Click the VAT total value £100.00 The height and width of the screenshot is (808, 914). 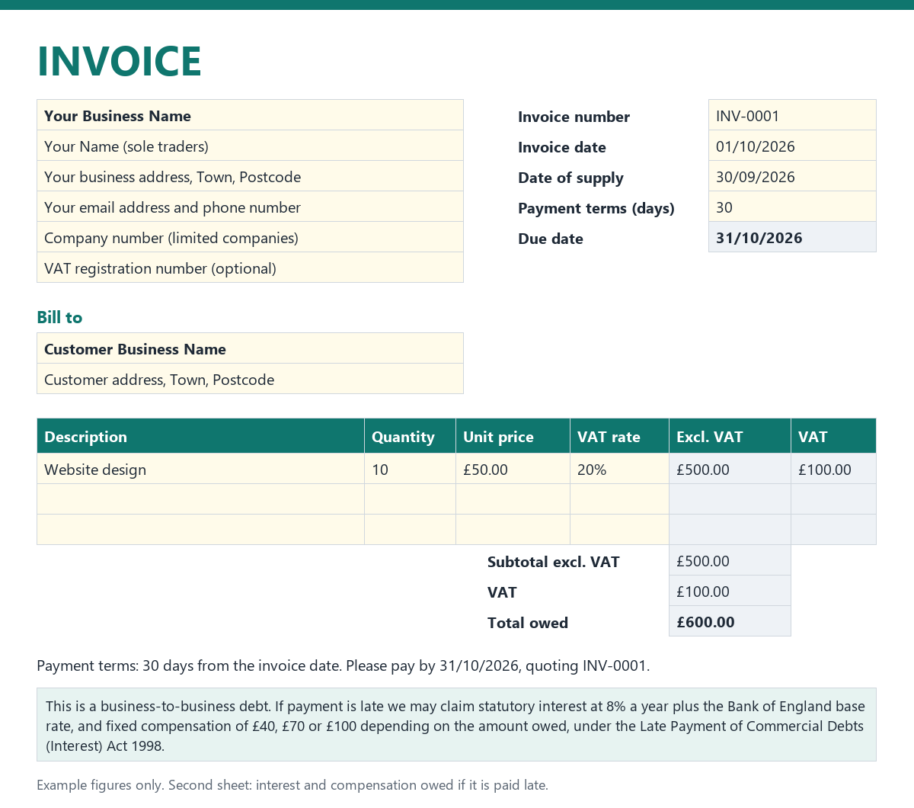coord(730,591)
